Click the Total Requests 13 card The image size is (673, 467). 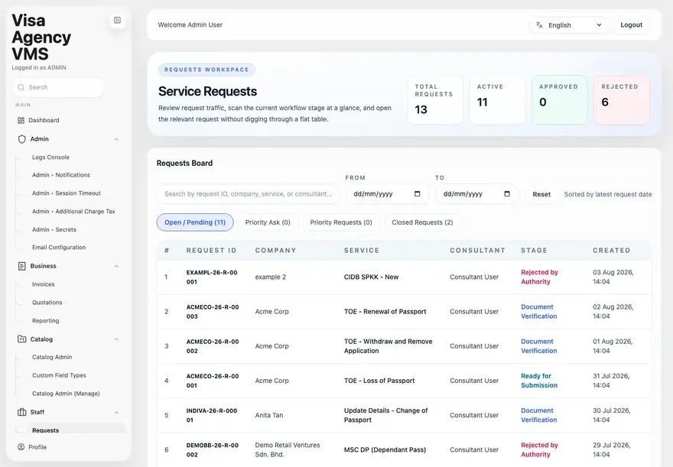tap(435, 100)
